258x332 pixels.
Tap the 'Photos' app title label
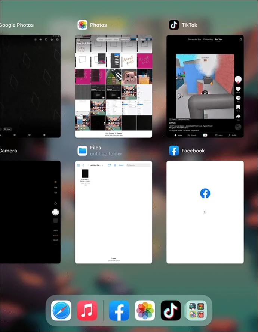point(98,25)
